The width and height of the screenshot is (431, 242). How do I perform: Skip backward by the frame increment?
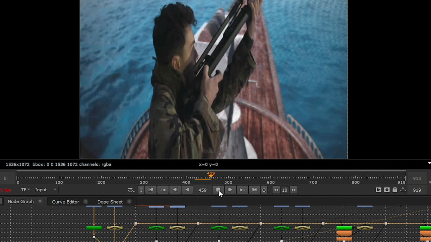pos(276,190)
